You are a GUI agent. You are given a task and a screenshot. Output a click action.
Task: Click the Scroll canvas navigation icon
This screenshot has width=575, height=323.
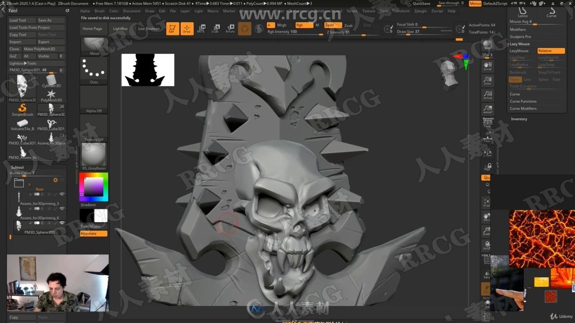point(487,66)
